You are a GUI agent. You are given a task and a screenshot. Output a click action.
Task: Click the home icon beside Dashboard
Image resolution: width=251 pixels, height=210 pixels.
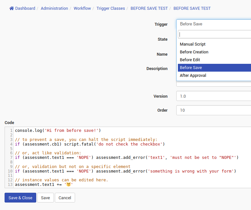[x=11, y=8]
